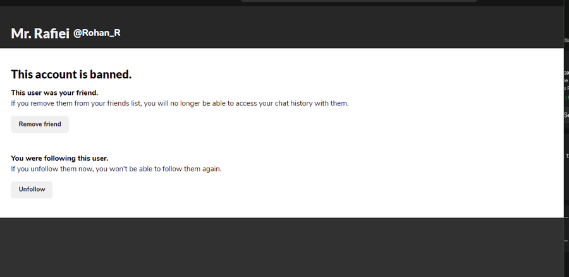Click the unfollow warning sentence
The width and height of the screenshot is (569, 277).
click(x=116, y=169)
